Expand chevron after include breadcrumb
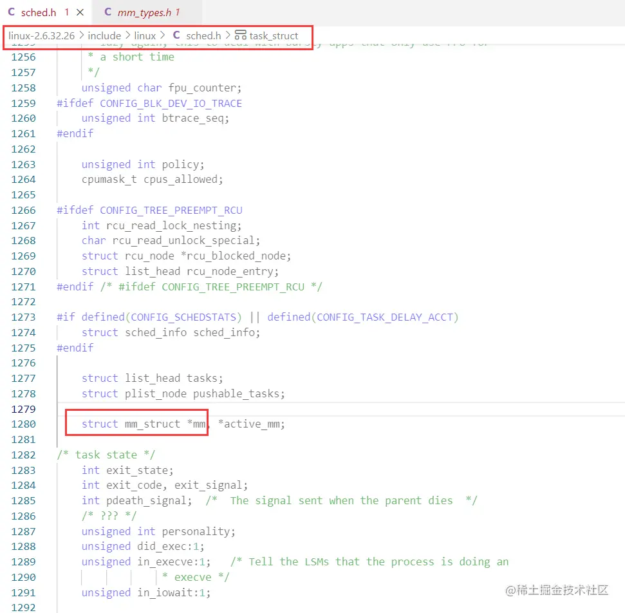625x613 pixels. coord(128,35)
